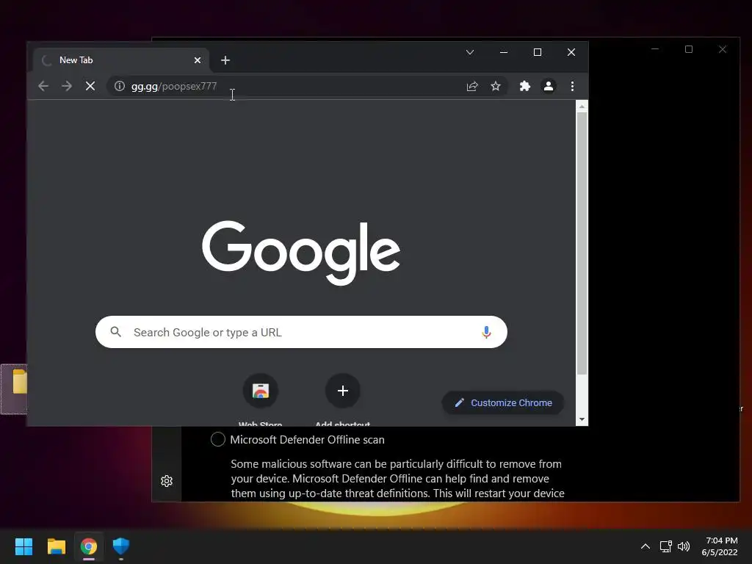Open Settings gear in Windows Security window
The width and height of the screenshot is (752, 564).
(x=167, y=481)
